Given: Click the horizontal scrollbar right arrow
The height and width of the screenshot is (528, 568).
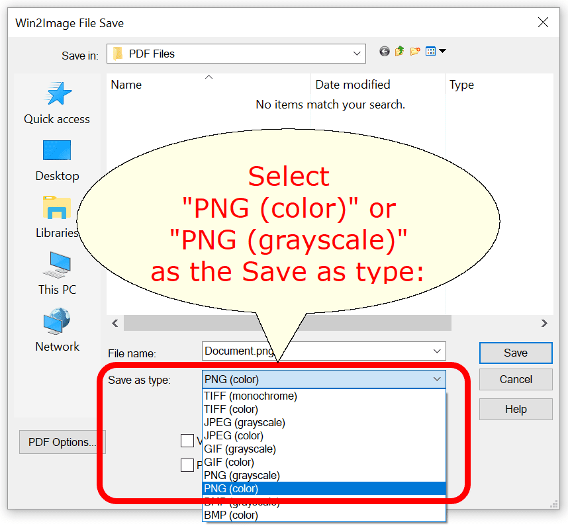Looking at the screenshot, I should (544, 323).
